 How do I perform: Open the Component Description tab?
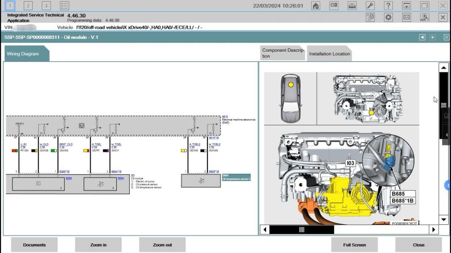(x=282, y=53)
